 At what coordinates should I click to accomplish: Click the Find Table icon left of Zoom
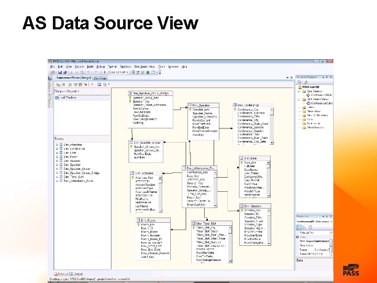point(99,84)
